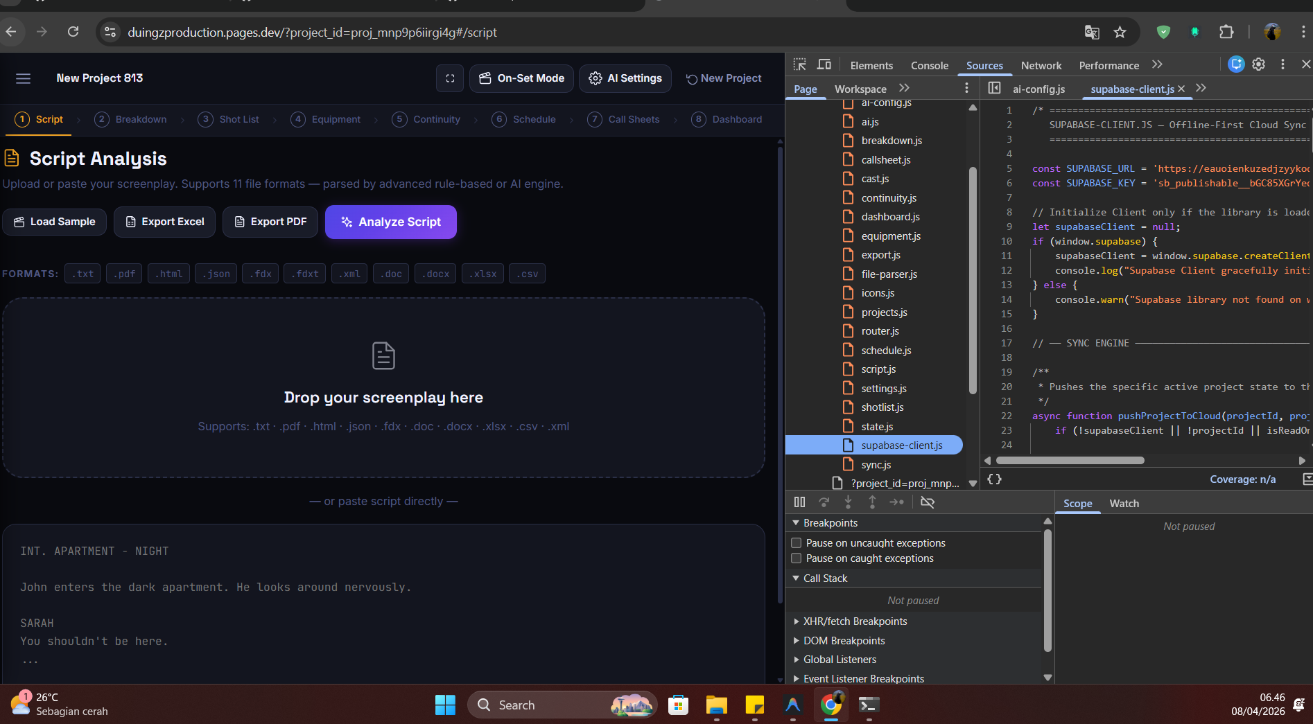Viewport: 1313px width, 724px height.
Task: Expand XHR/fetch Breakpoints section
Action: (x=797, y=621)
